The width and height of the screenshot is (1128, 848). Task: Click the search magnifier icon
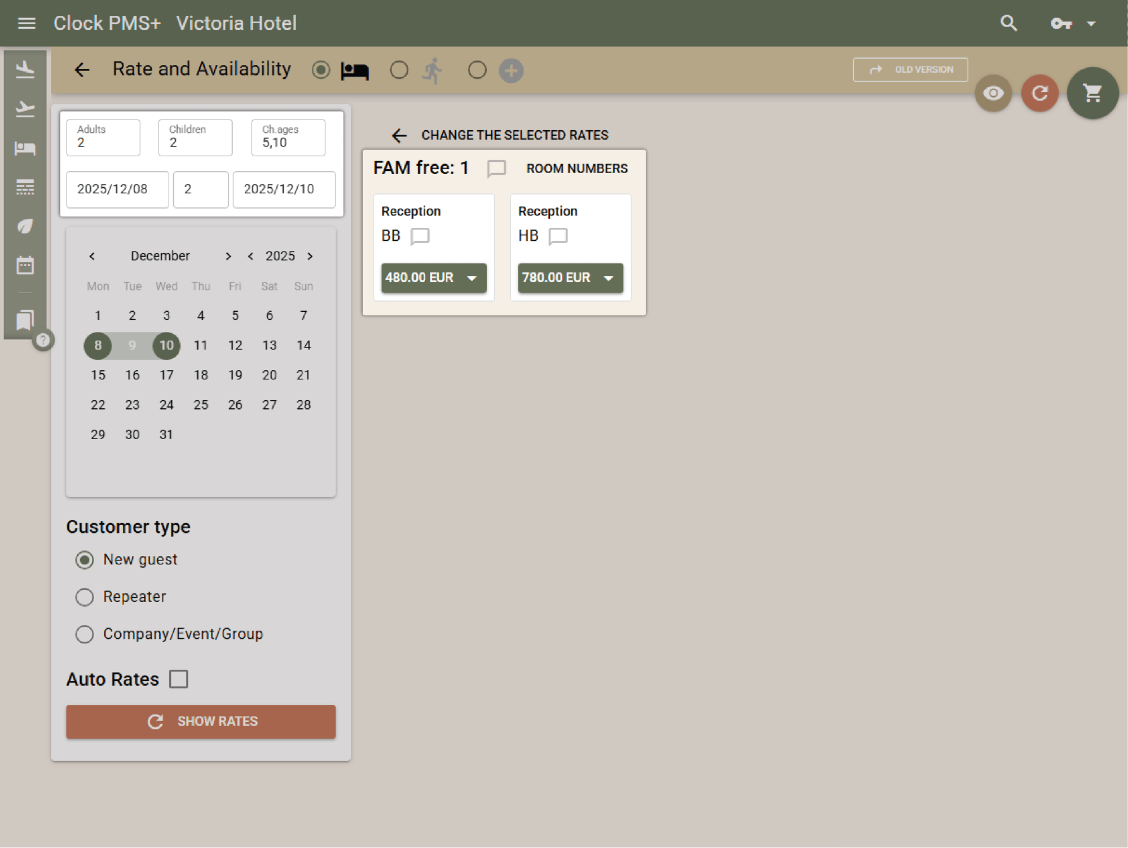[x=1008, y=23]
